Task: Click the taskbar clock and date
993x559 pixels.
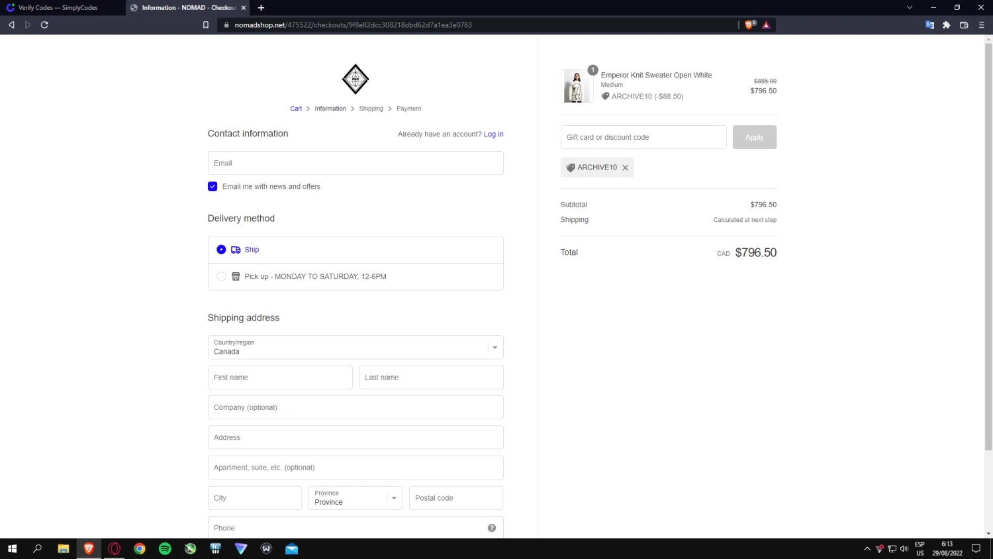Action: pos(947,548)
